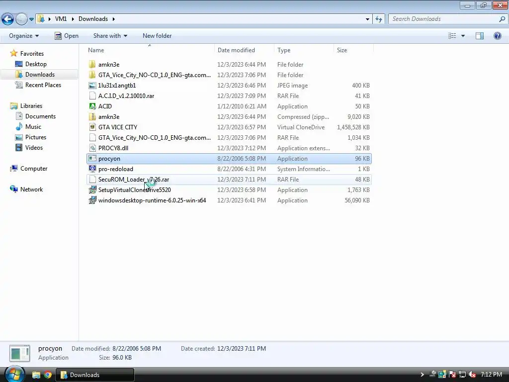Select Network in the navigation pane

[31, 190]
